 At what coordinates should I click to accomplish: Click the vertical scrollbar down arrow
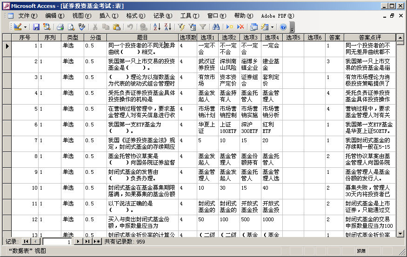click(x=400, y=234)
